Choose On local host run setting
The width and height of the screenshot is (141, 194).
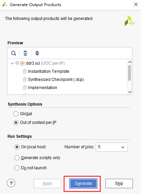pyautogui.click(x=17, y=147)
